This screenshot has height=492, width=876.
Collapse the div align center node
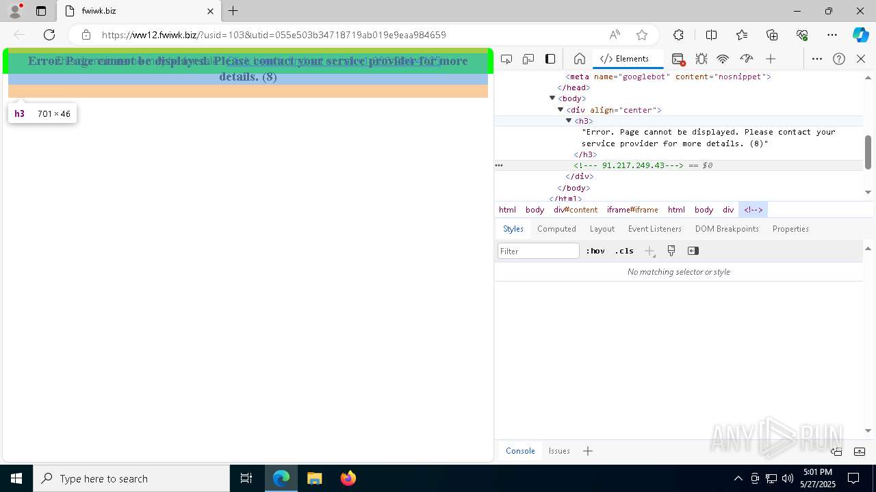[561, 109]
